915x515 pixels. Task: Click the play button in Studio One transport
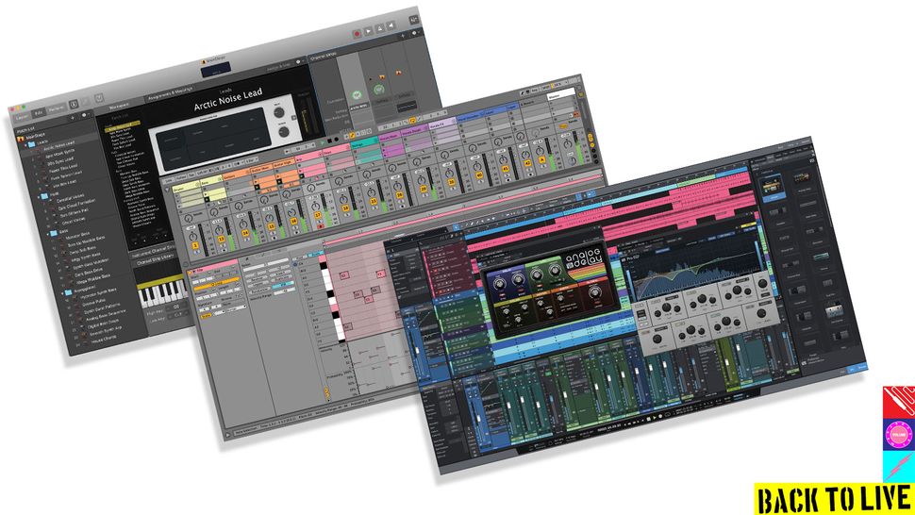click(654, 418)
